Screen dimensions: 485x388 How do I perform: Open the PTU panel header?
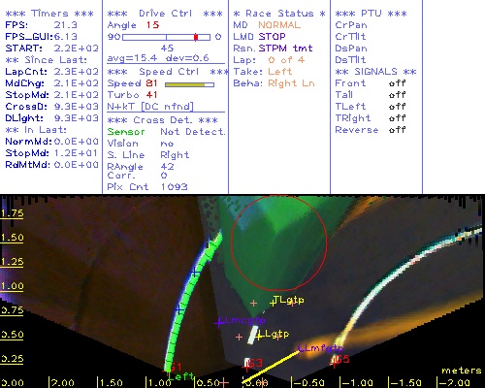pos(372,14)
